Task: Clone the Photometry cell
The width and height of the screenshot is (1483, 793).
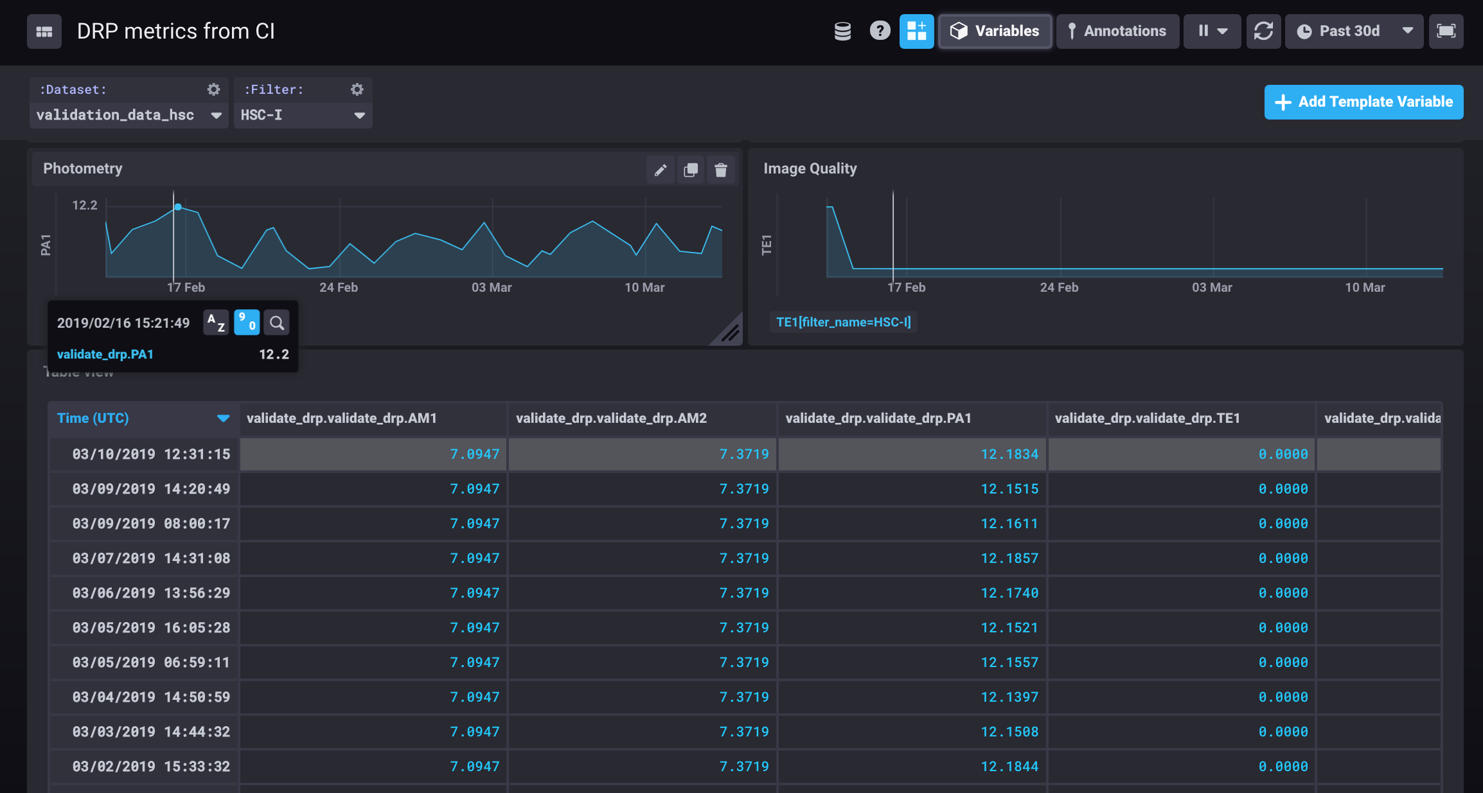Action: pos(691,170)
